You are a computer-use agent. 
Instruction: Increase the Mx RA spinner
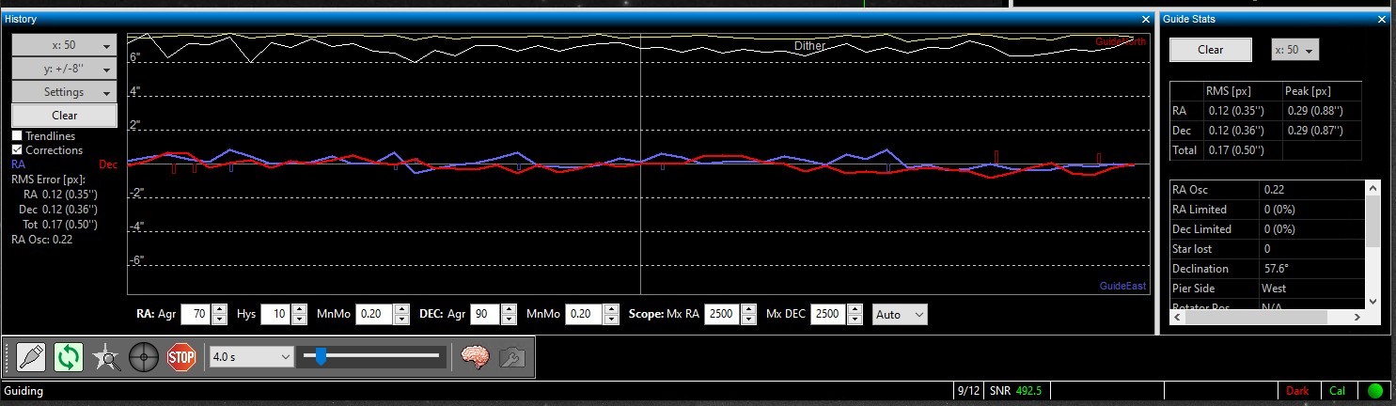click(748, 309)
